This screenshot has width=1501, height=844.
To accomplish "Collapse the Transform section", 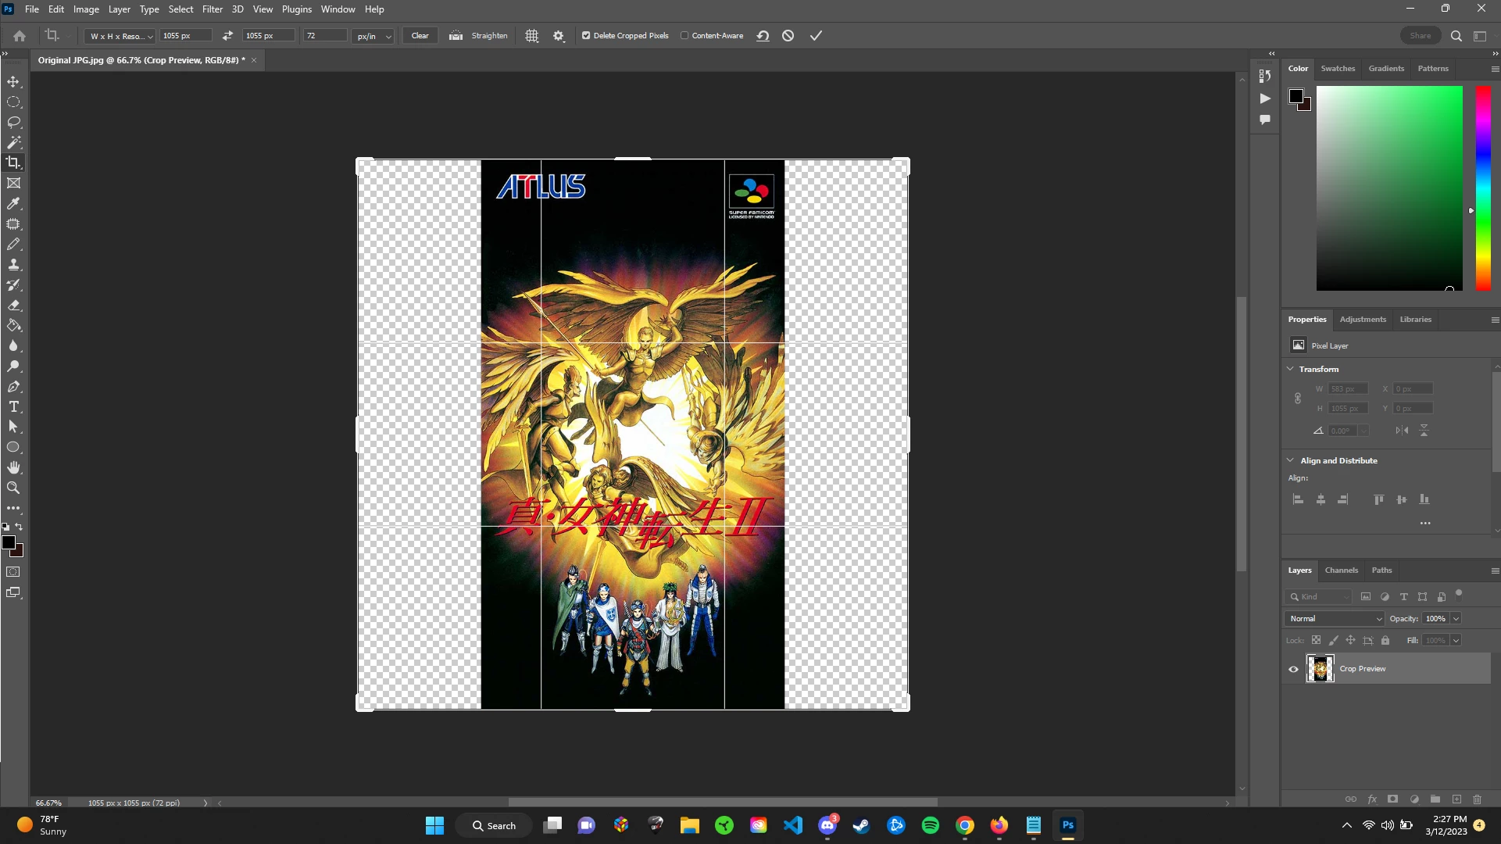I will tap(1290, 369).
